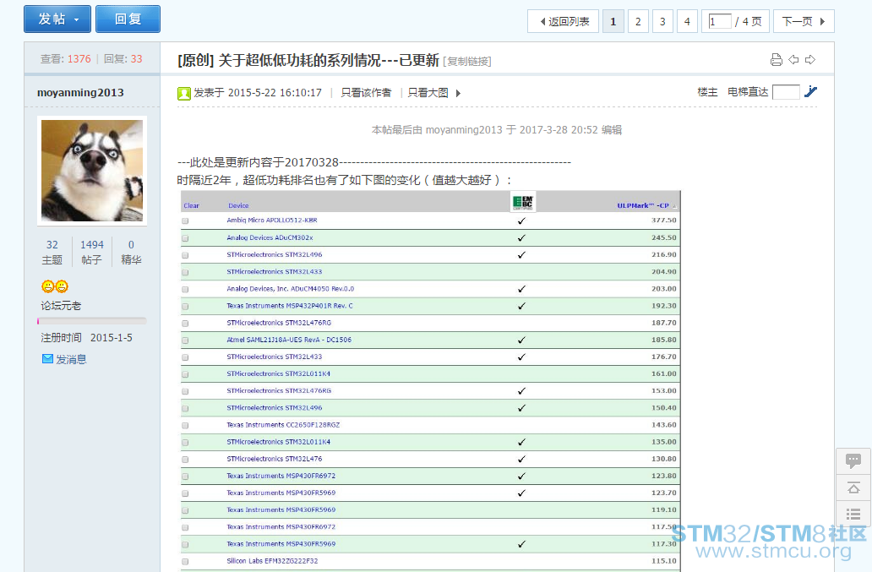Open the quick reply speech bubble icon
This screenshot has width=872, height=572.
tap(853, 460)
